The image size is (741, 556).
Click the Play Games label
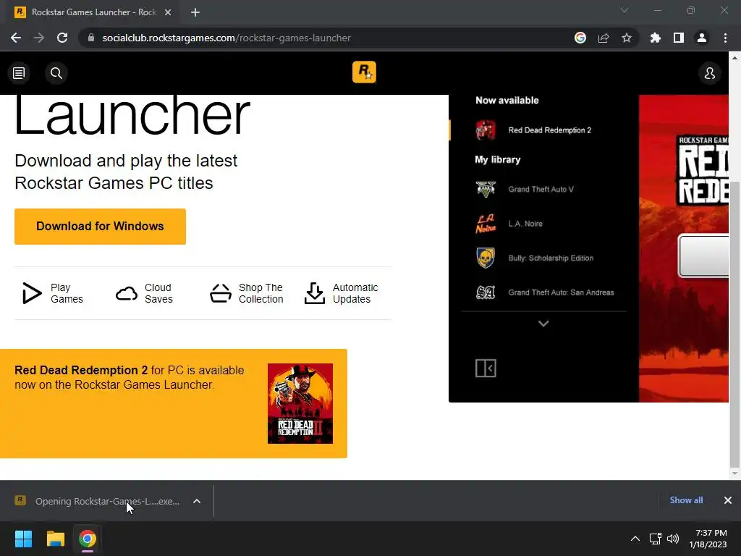pyautogui.click(x=67, y=293)
